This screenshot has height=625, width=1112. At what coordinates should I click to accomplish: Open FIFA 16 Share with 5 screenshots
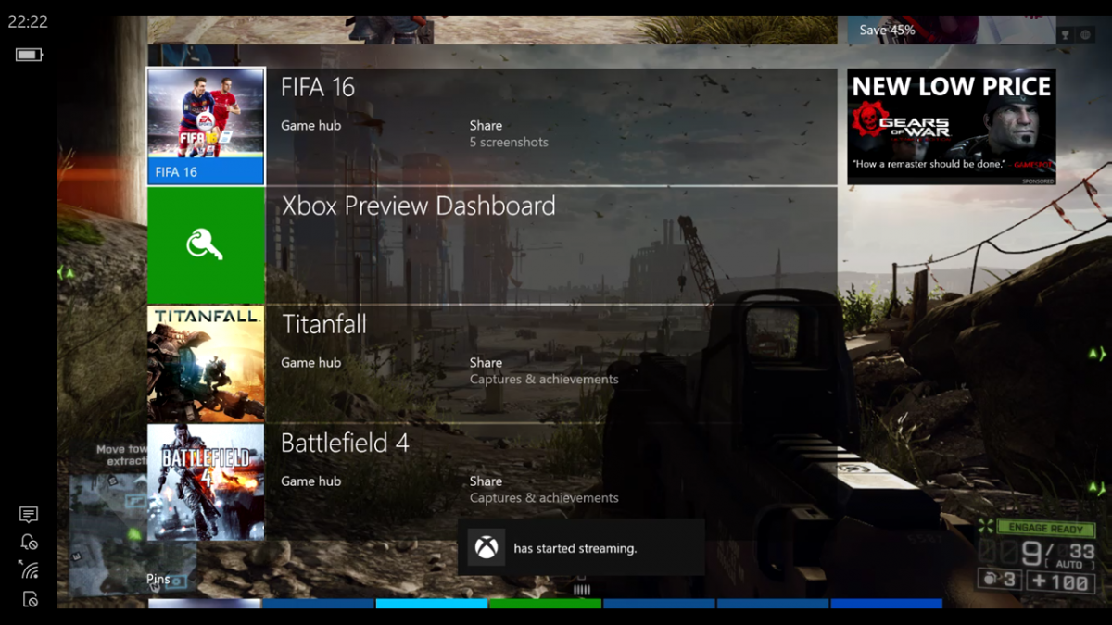tap(509, 133)
